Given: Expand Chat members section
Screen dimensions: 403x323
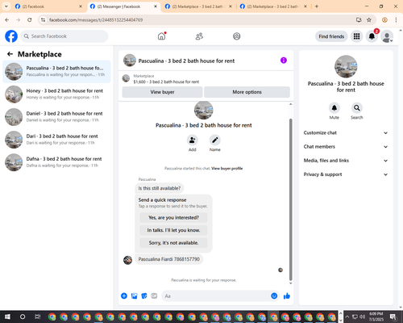Looking at the screenshot, I should click(346, 147).
